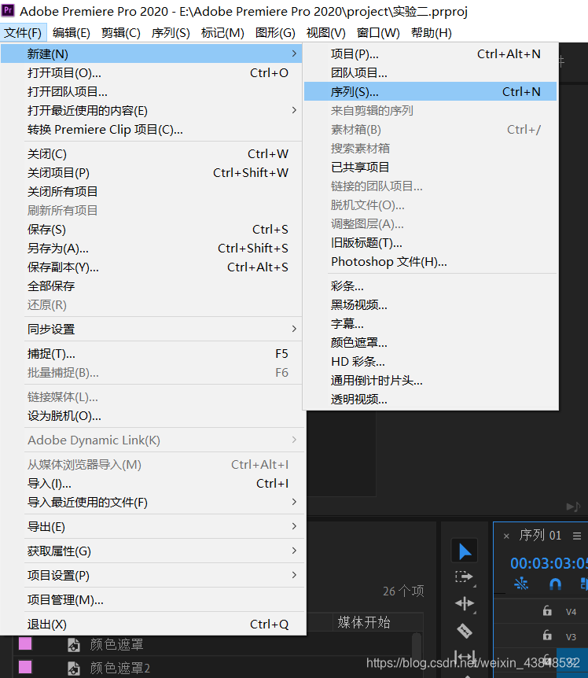Open the 文件(F) menu

click(23, 33)
